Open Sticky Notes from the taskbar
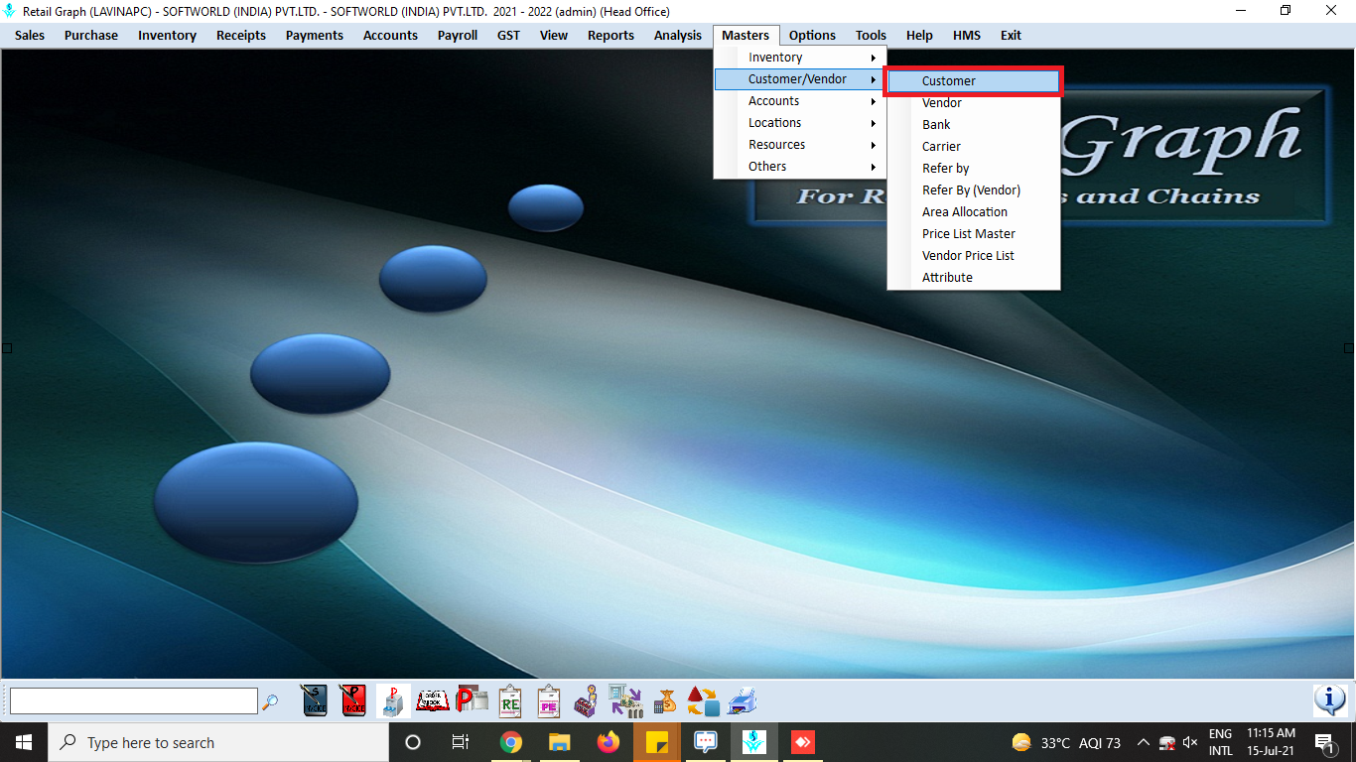Image resolution: width=1356 pixels, height=762 pixels. click(656, 742)
